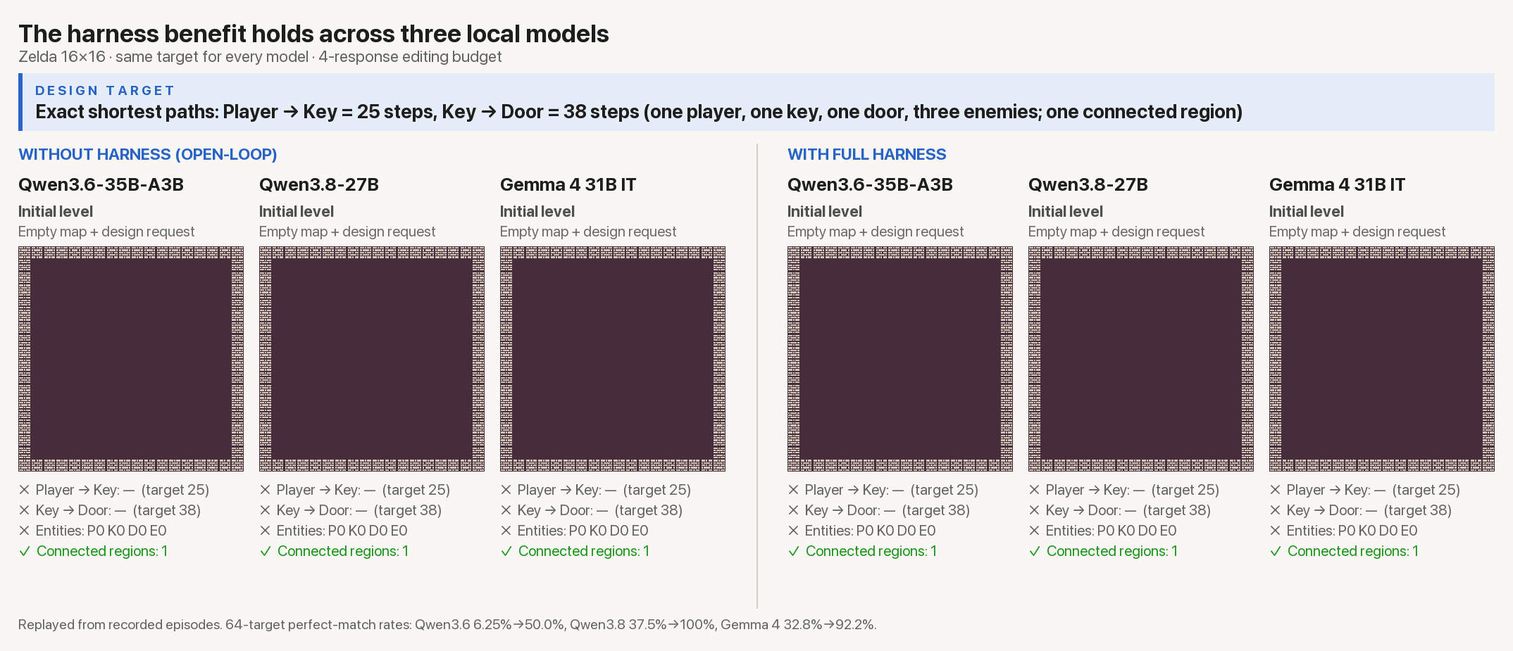Click the X icon beside 'Key → Door' under Without Harness Qwen3.8-27B
The height and width of the screenshot is (651, 1513).
point(265,510)
